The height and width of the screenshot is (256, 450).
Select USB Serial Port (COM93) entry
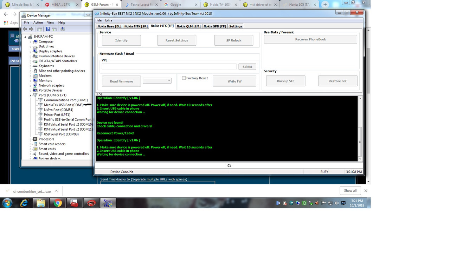pos(61,134)
